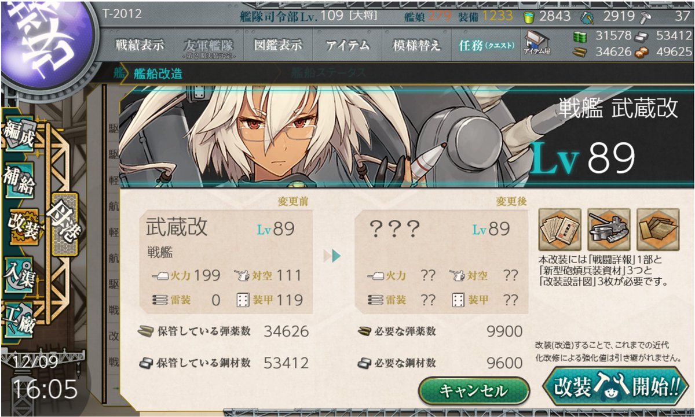
Task: Click the 艦船改造 breadcrumb header
Action: click(158, 73)
